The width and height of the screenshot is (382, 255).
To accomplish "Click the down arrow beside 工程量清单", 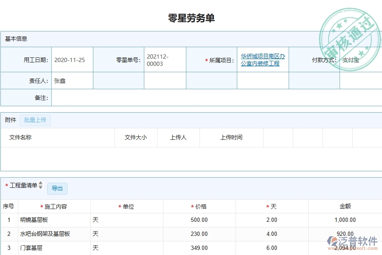I will coord(40,187).
